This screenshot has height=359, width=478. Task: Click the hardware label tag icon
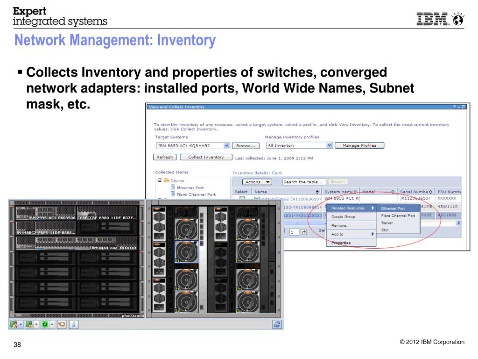coord(62,324)
